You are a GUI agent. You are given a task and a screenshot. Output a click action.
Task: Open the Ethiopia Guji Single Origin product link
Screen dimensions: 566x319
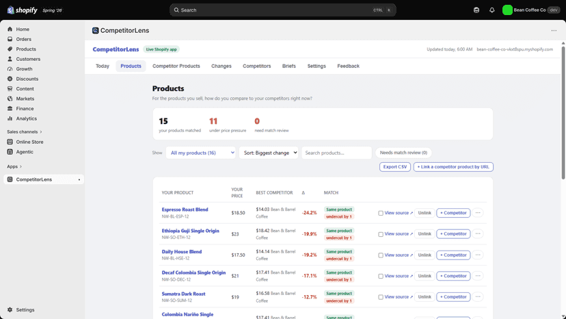pos(190,231)
